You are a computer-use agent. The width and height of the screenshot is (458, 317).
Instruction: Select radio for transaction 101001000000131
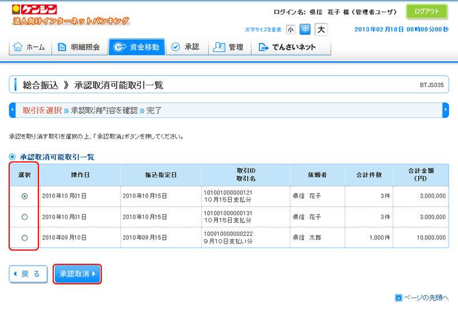pyautogui.click(x=24, y=217)
